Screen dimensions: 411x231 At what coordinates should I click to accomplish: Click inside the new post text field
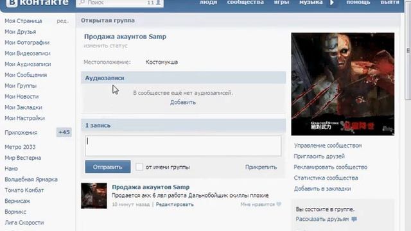point(183,146)
